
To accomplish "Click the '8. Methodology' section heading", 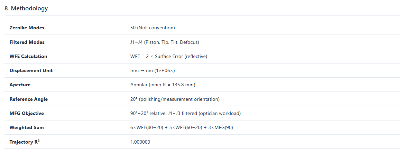I will coord(26,9).
